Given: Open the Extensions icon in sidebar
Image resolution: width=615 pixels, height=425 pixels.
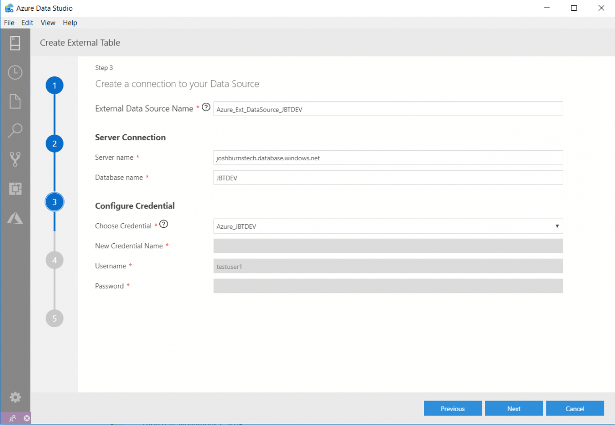Looking at the screenshot, I should (15, 189).
